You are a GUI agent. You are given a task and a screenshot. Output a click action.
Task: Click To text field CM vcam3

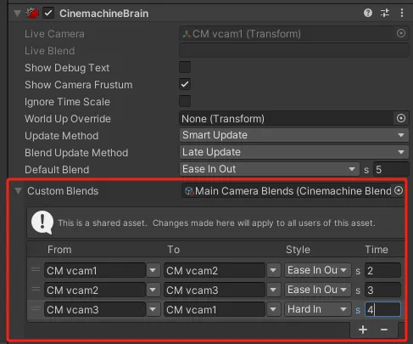point(215,290)
